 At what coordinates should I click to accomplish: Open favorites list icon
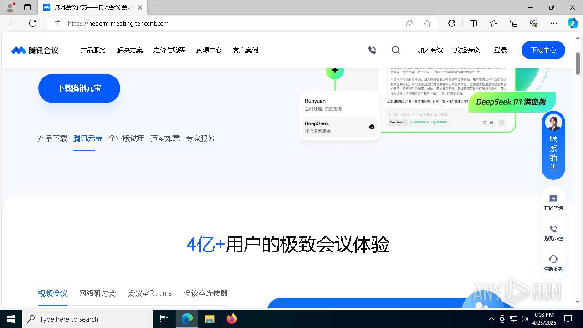(x=494, y=23)
